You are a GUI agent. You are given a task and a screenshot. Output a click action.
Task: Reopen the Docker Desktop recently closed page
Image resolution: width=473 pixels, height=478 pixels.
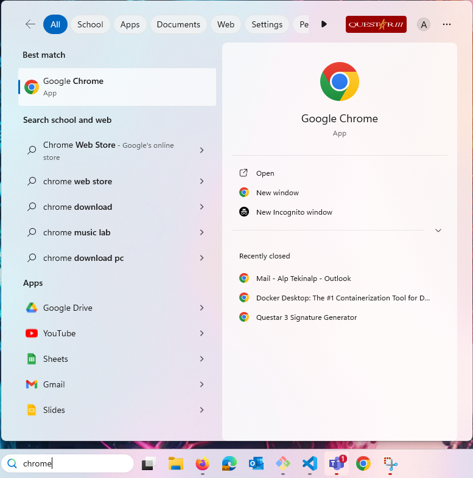[x=339, y=298]
